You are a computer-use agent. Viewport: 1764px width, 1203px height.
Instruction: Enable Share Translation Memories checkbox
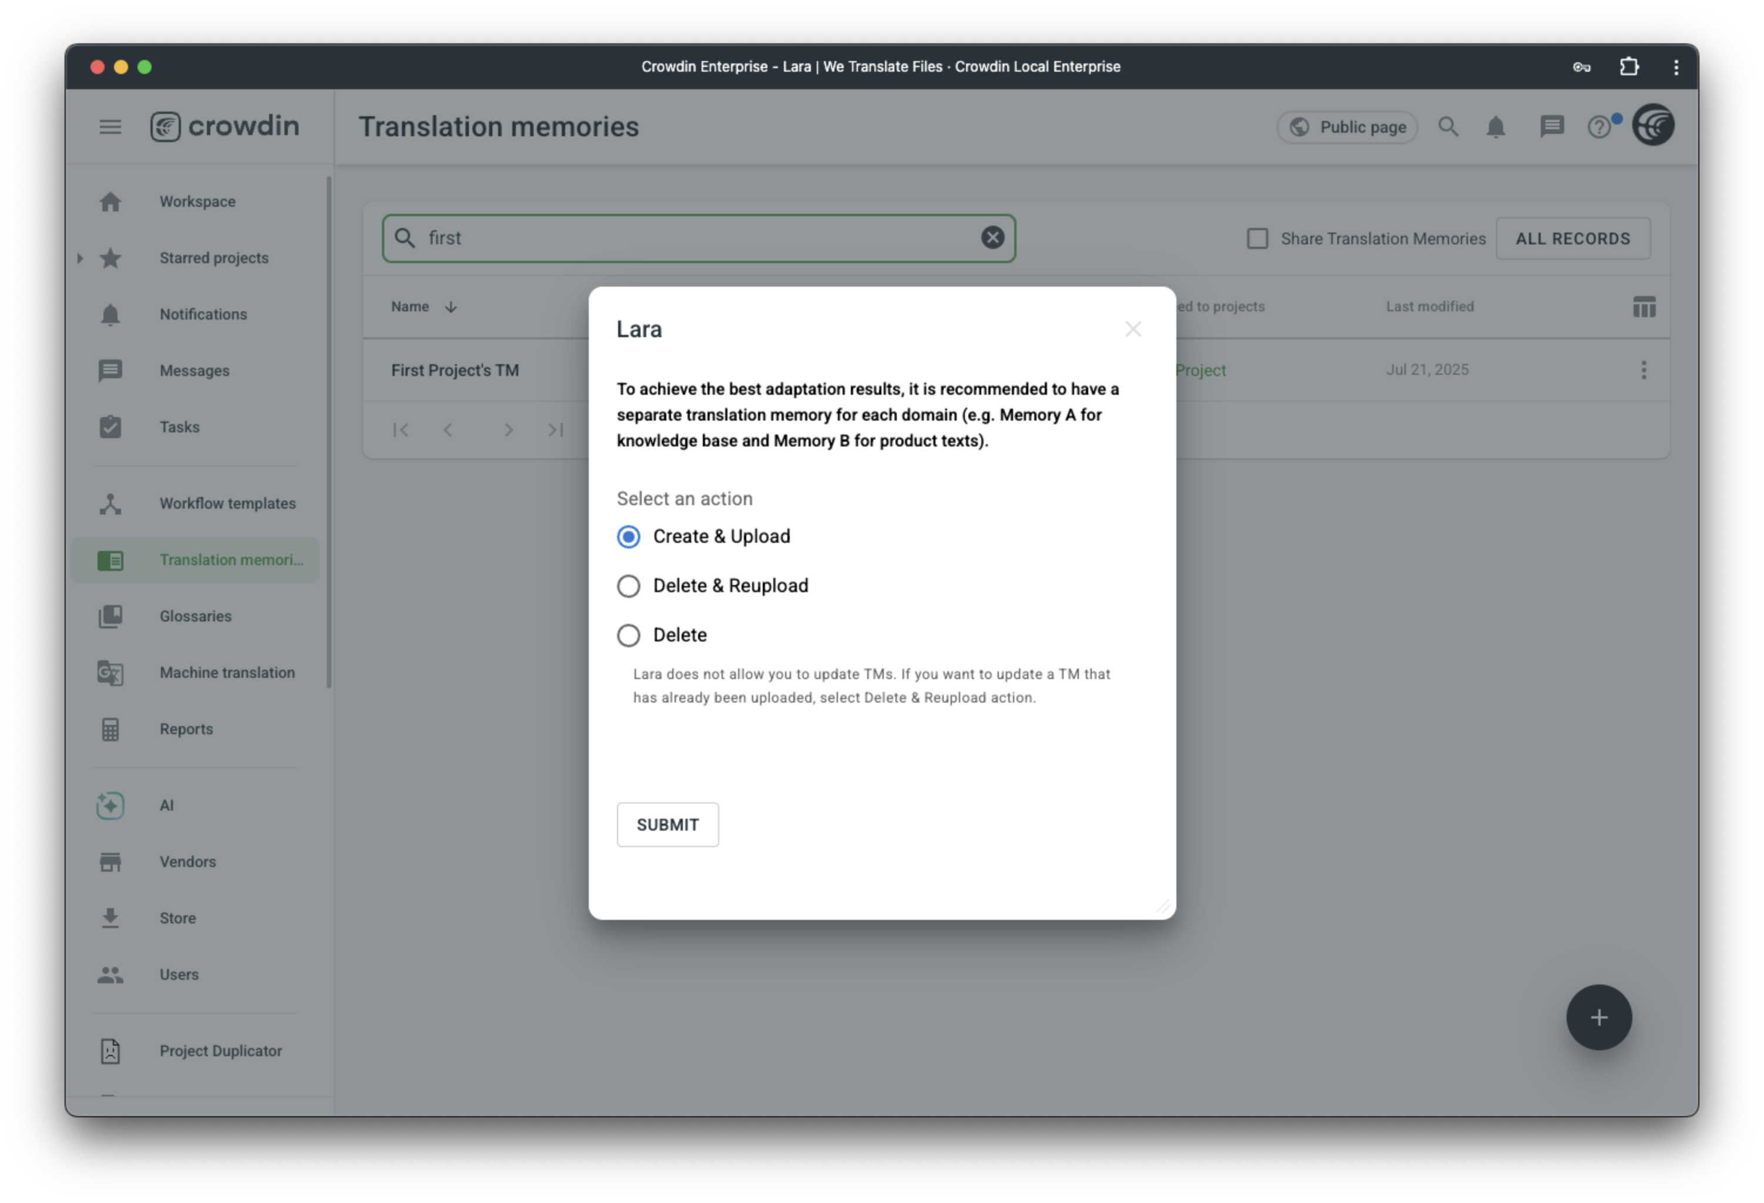click(x=1257, y=238)
